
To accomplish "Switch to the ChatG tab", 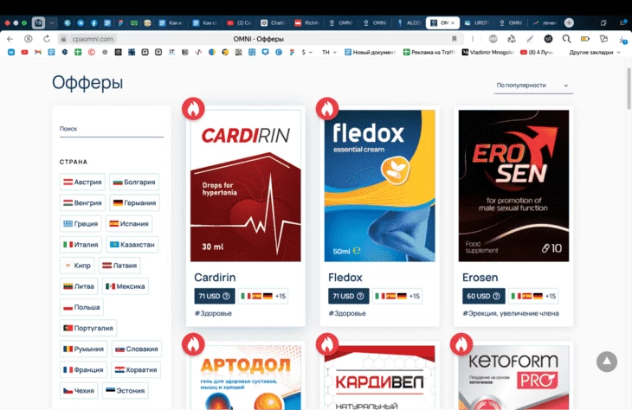I will [274, 23].
